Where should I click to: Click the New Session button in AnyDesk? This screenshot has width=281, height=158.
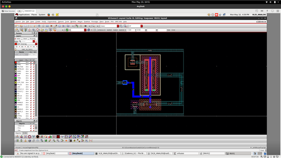pyautogui.click(x=8, y=11)
